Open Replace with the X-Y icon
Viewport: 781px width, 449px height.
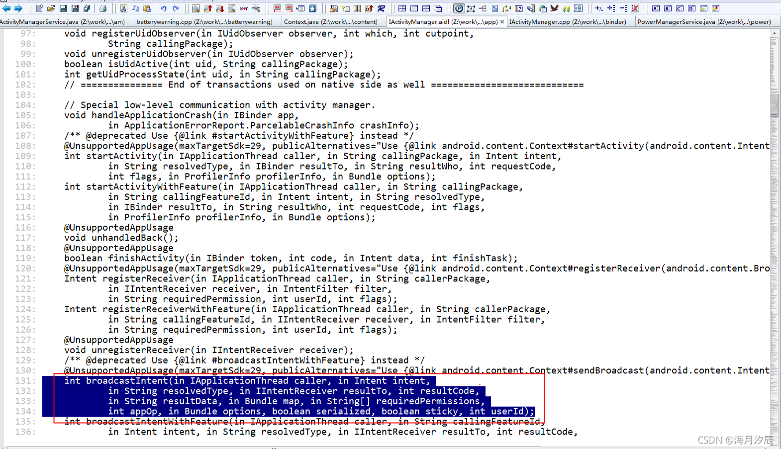coord(243,8)
